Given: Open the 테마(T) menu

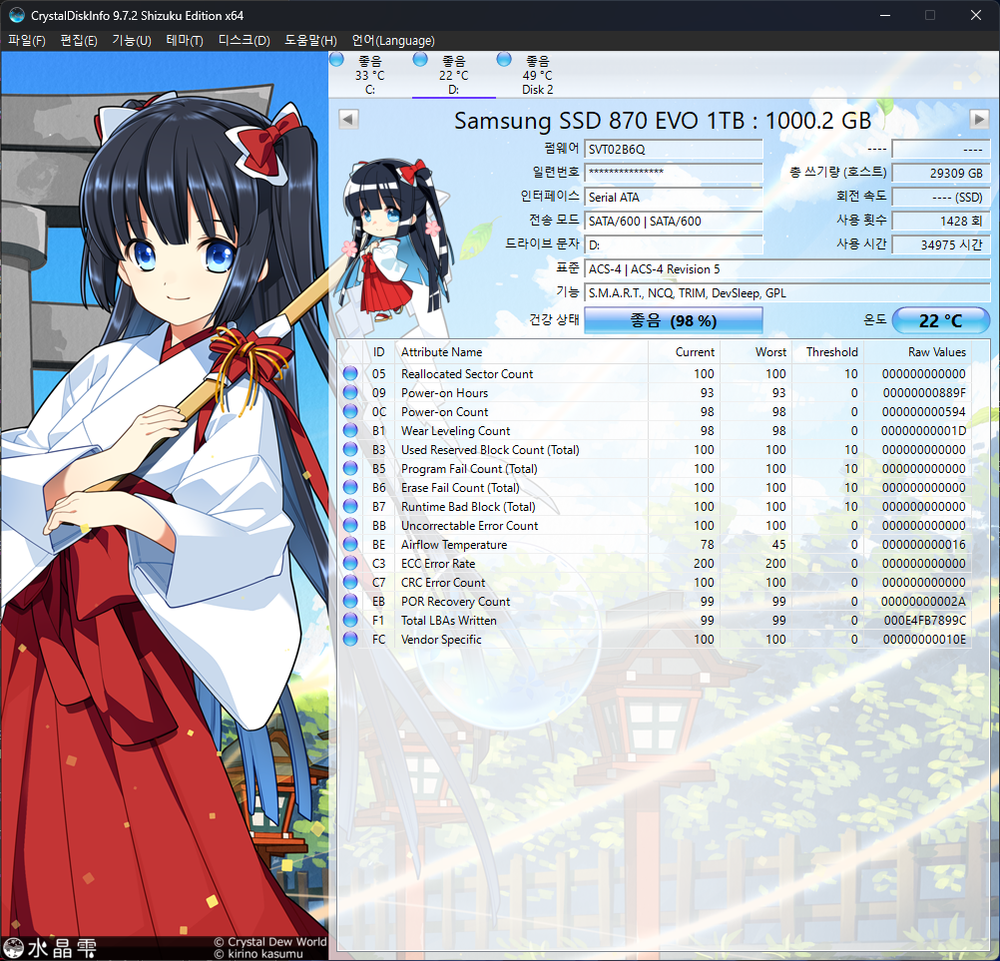Looking at the screenshot, I should click(185, 41).
